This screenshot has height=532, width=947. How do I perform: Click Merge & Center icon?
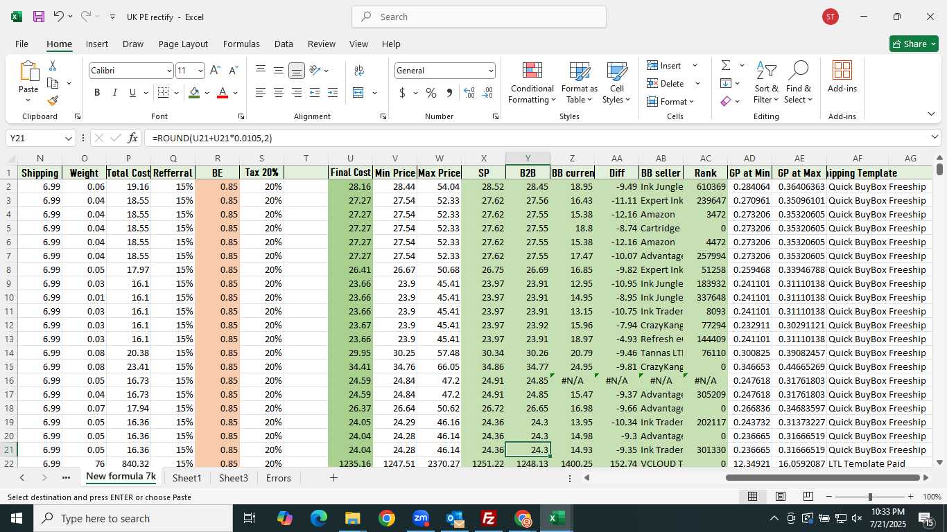point(358,93)
